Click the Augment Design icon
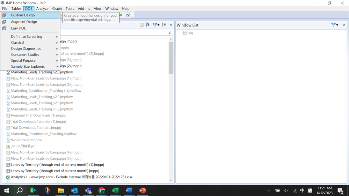The height and width of the screenshot is (196, 349). [4, 22]
